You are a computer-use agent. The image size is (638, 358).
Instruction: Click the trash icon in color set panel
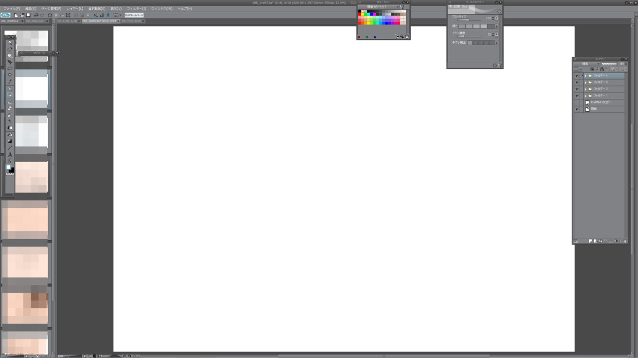[407, 37]
